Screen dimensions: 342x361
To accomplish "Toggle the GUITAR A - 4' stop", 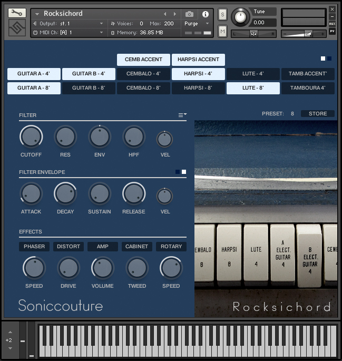I will tap(34, 74).
